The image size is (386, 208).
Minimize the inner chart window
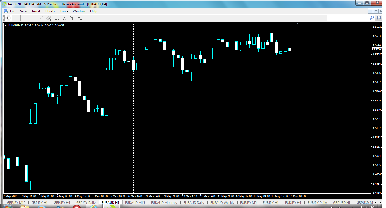[x=370, y=11]
